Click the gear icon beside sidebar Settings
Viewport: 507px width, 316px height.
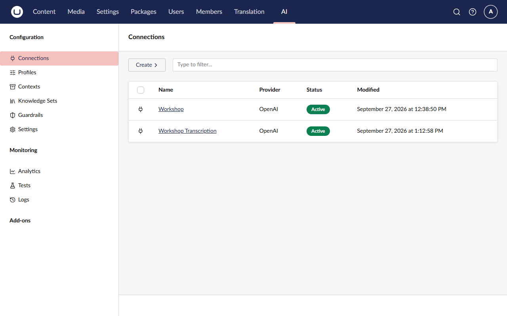[13, 130]
